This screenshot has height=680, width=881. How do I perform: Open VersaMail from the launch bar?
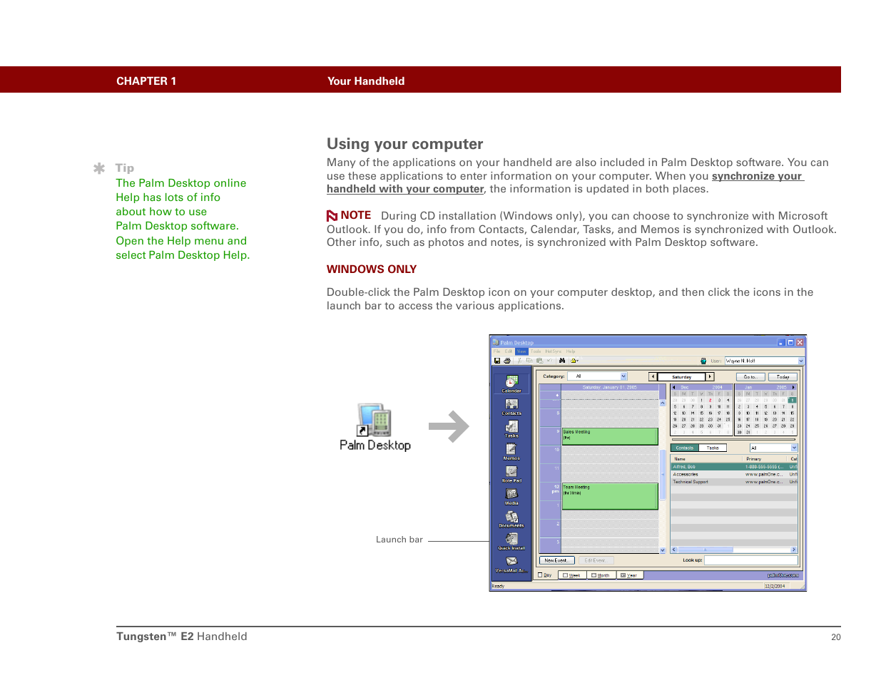[511, 563]
